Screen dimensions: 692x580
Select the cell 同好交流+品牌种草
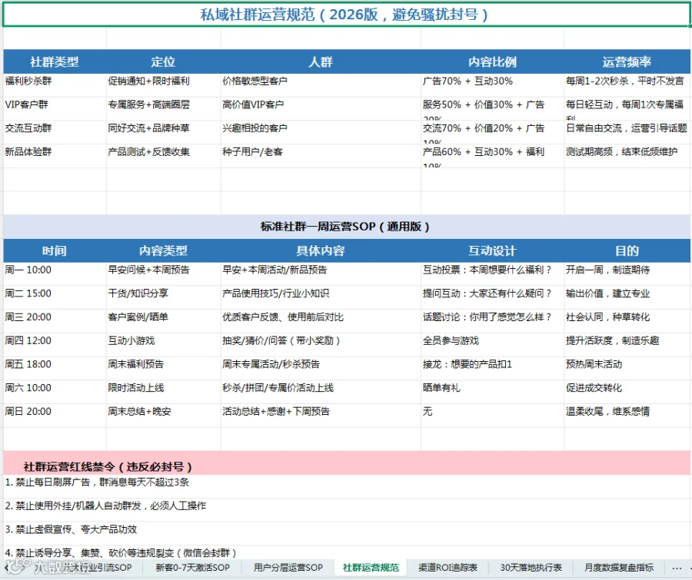point(163,132)
